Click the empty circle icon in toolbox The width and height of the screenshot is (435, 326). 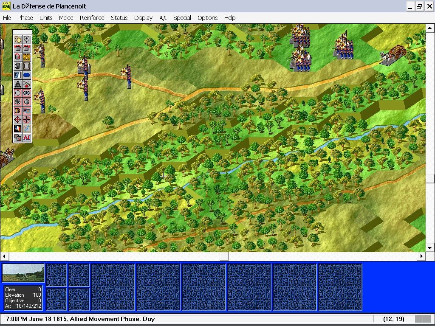(18, 93)
